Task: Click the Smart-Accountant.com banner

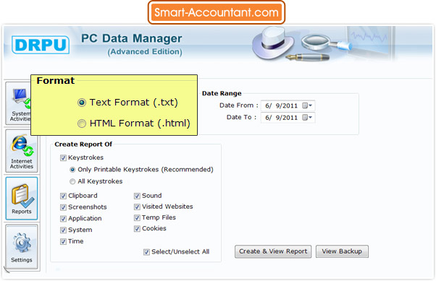Action: click(217, 12)
